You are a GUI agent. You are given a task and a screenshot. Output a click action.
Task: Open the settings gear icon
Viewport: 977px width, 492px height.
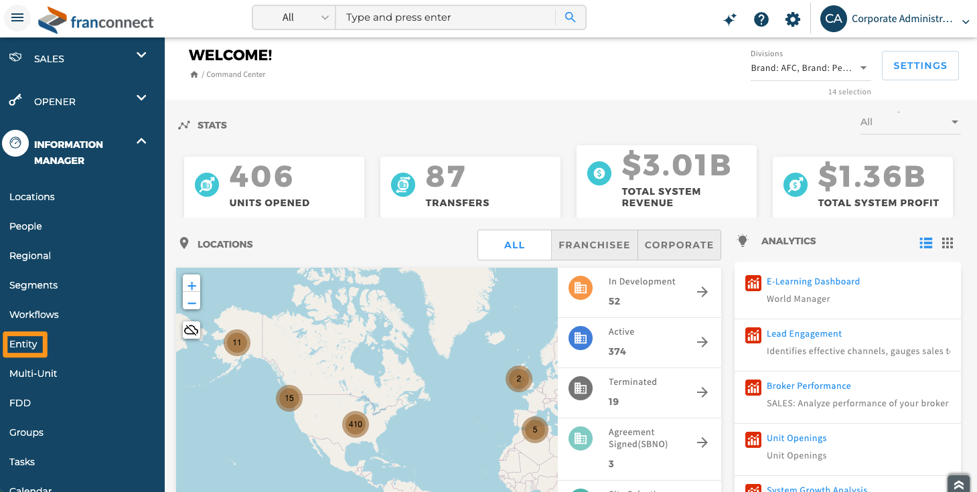(x=793, y=19)
